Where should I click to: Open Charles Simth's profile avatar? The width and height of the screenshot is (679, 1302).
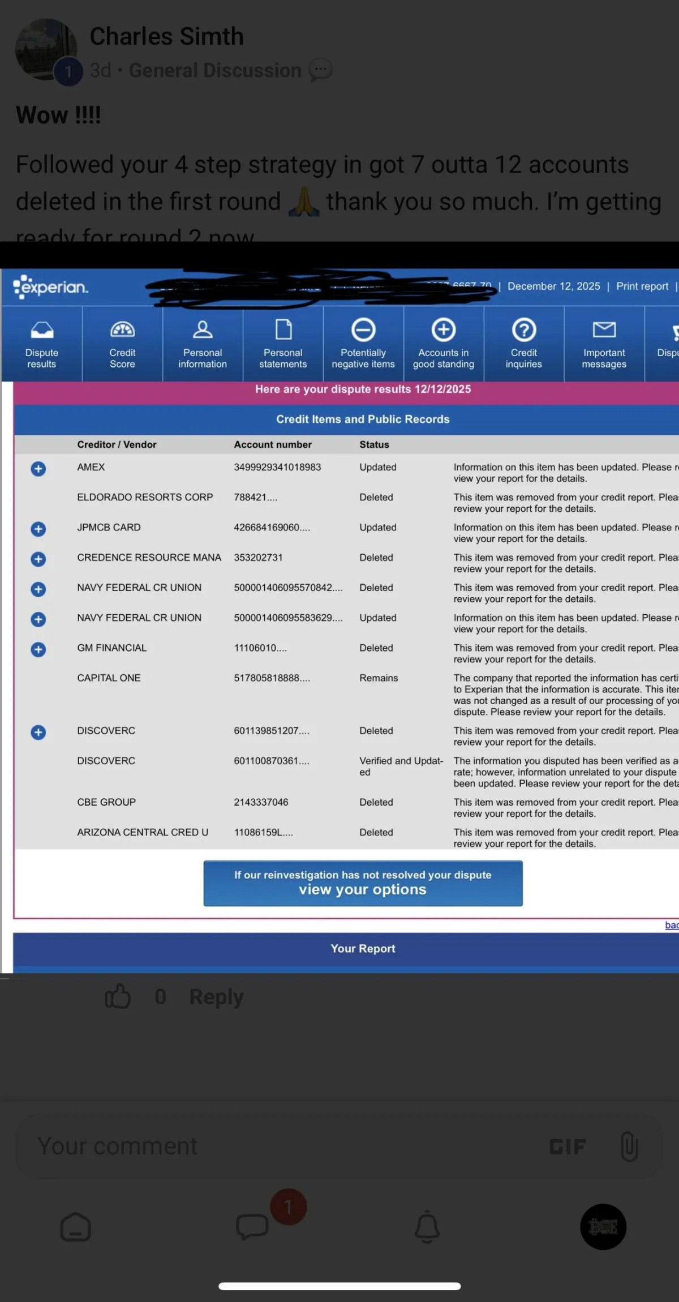pos(46,50)
